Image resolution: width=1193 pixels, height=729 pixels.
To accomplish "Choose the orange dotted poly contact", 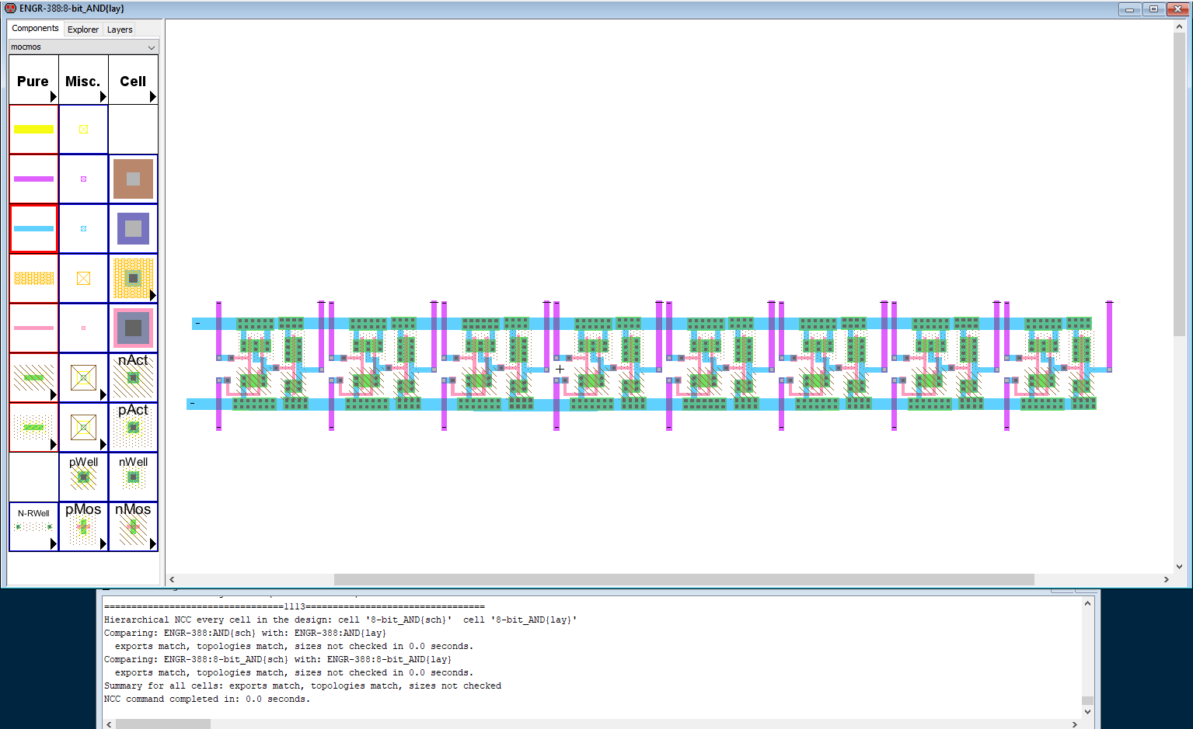I will [x=133, y=278].
